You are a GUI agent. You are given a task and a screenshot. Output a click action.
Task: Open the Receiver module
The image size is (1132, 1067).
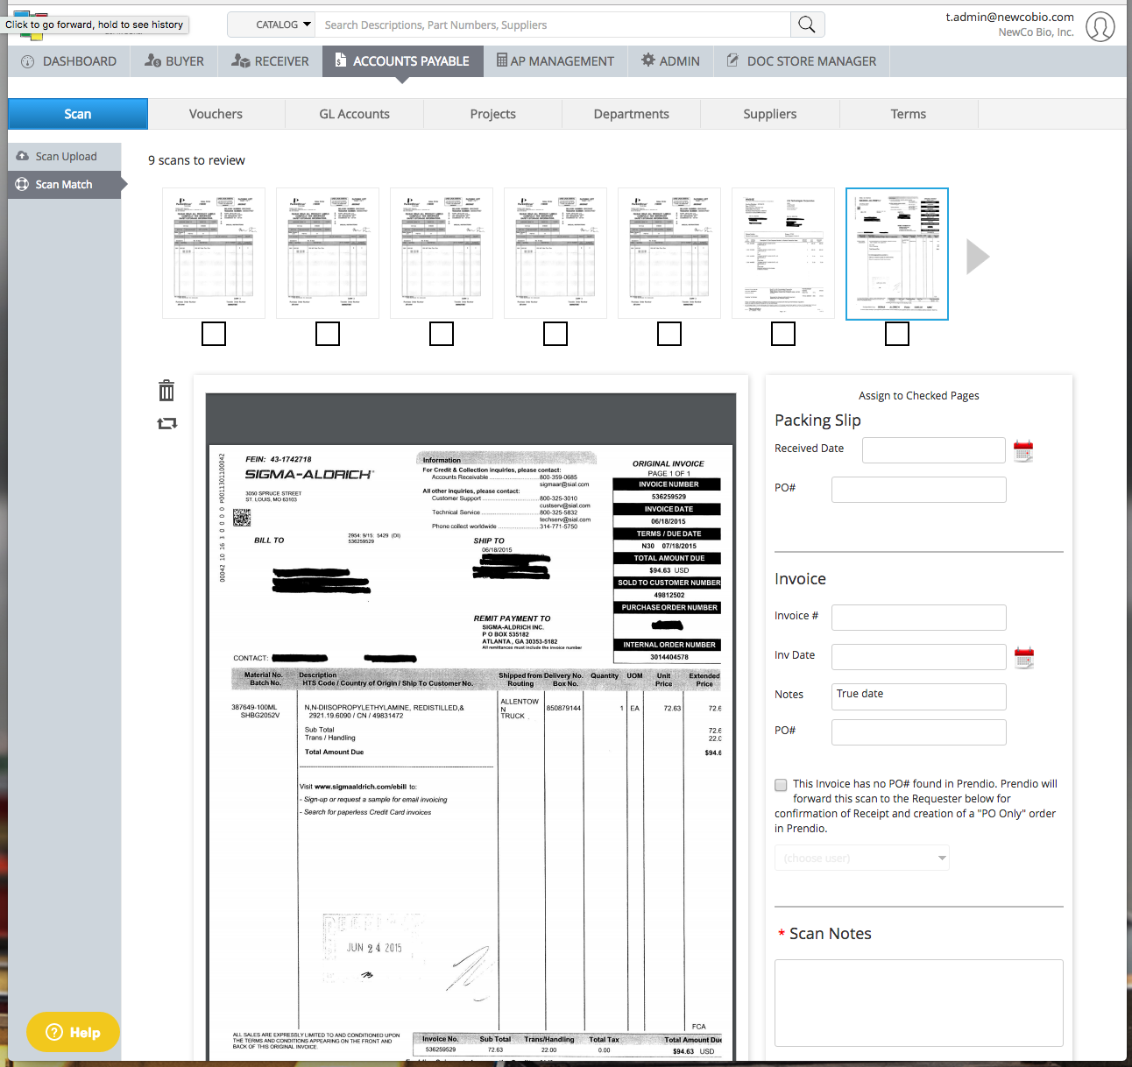point(270,61)
